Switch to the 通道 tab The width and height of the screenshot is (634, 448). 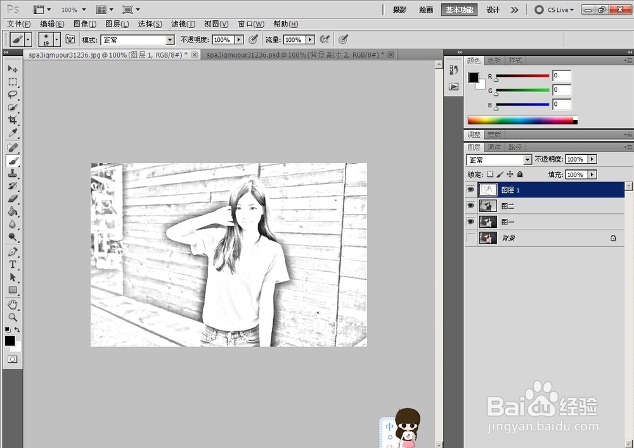click(x=494, y=147)
